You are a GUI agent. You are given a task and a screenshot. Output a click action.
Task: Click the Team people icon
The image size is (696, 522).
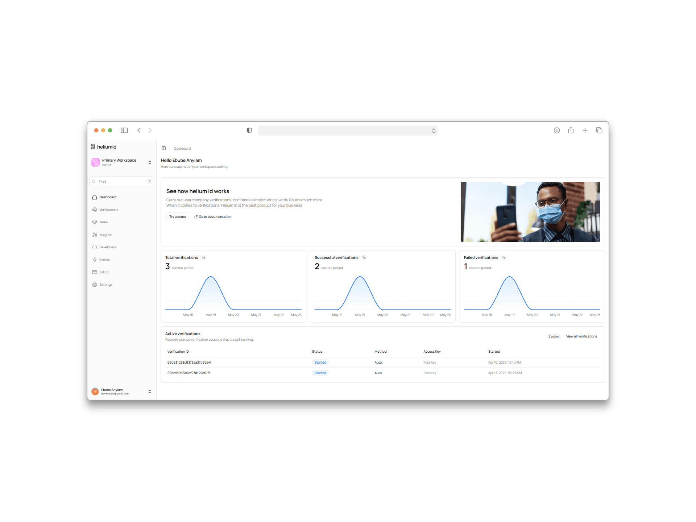click(95, 222)
